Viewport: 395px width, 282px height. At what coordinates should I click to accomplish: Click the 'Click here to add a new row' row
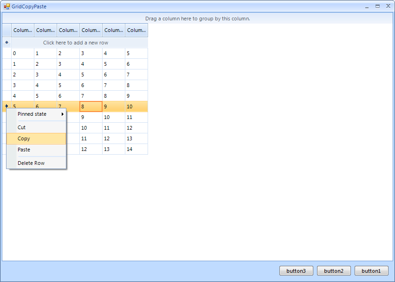pyautogui.click(x=76, y=43)
